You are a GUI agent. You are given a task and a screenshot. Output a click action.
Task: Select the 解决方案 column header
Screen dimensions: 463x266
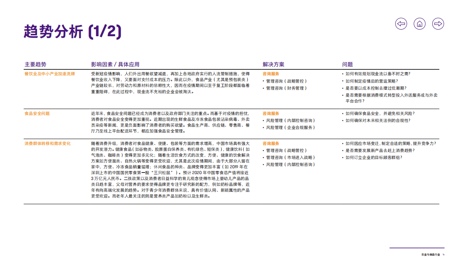pos(273,64)
